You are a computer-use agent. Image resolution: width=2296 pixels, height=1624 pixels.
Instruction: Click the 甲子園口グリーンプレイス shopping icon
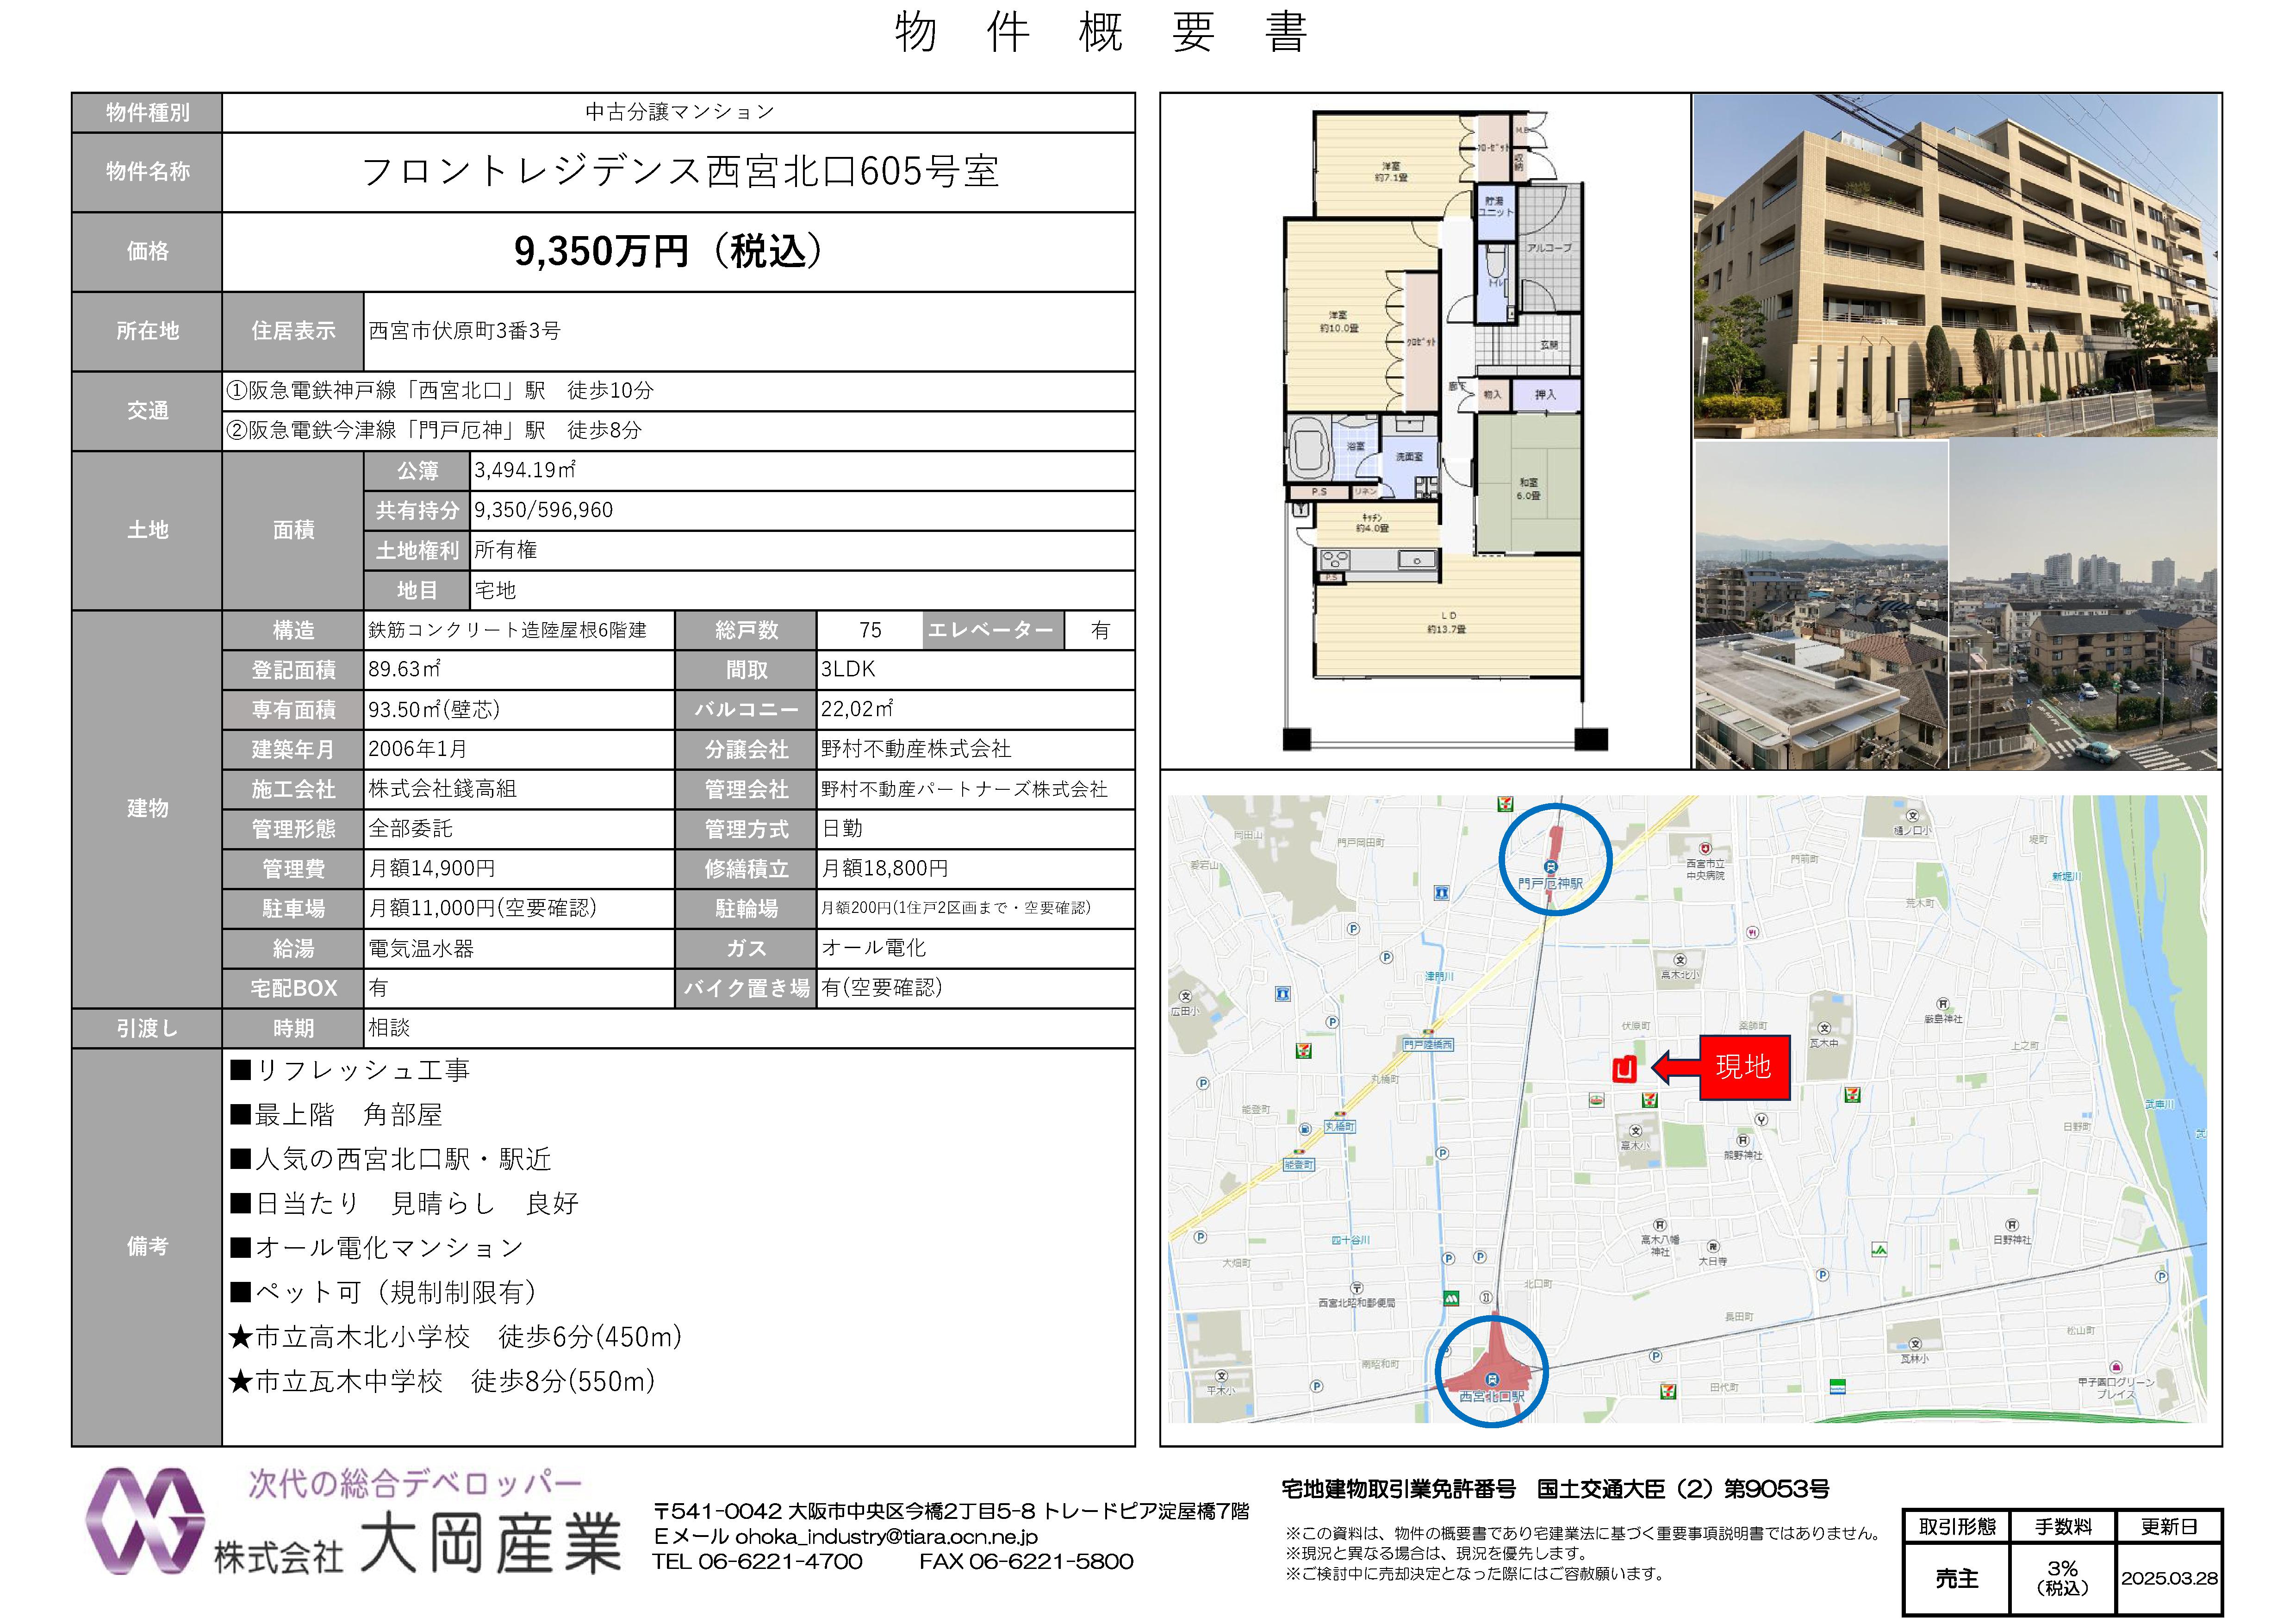tap(2116, 1367)
